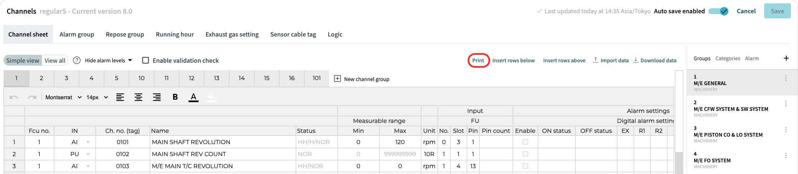The width and height of the screenshot is (798, 174).
Task: Tick Enable checkbox for MAIN SHAFT REVOLUTION
Action: 525,142
